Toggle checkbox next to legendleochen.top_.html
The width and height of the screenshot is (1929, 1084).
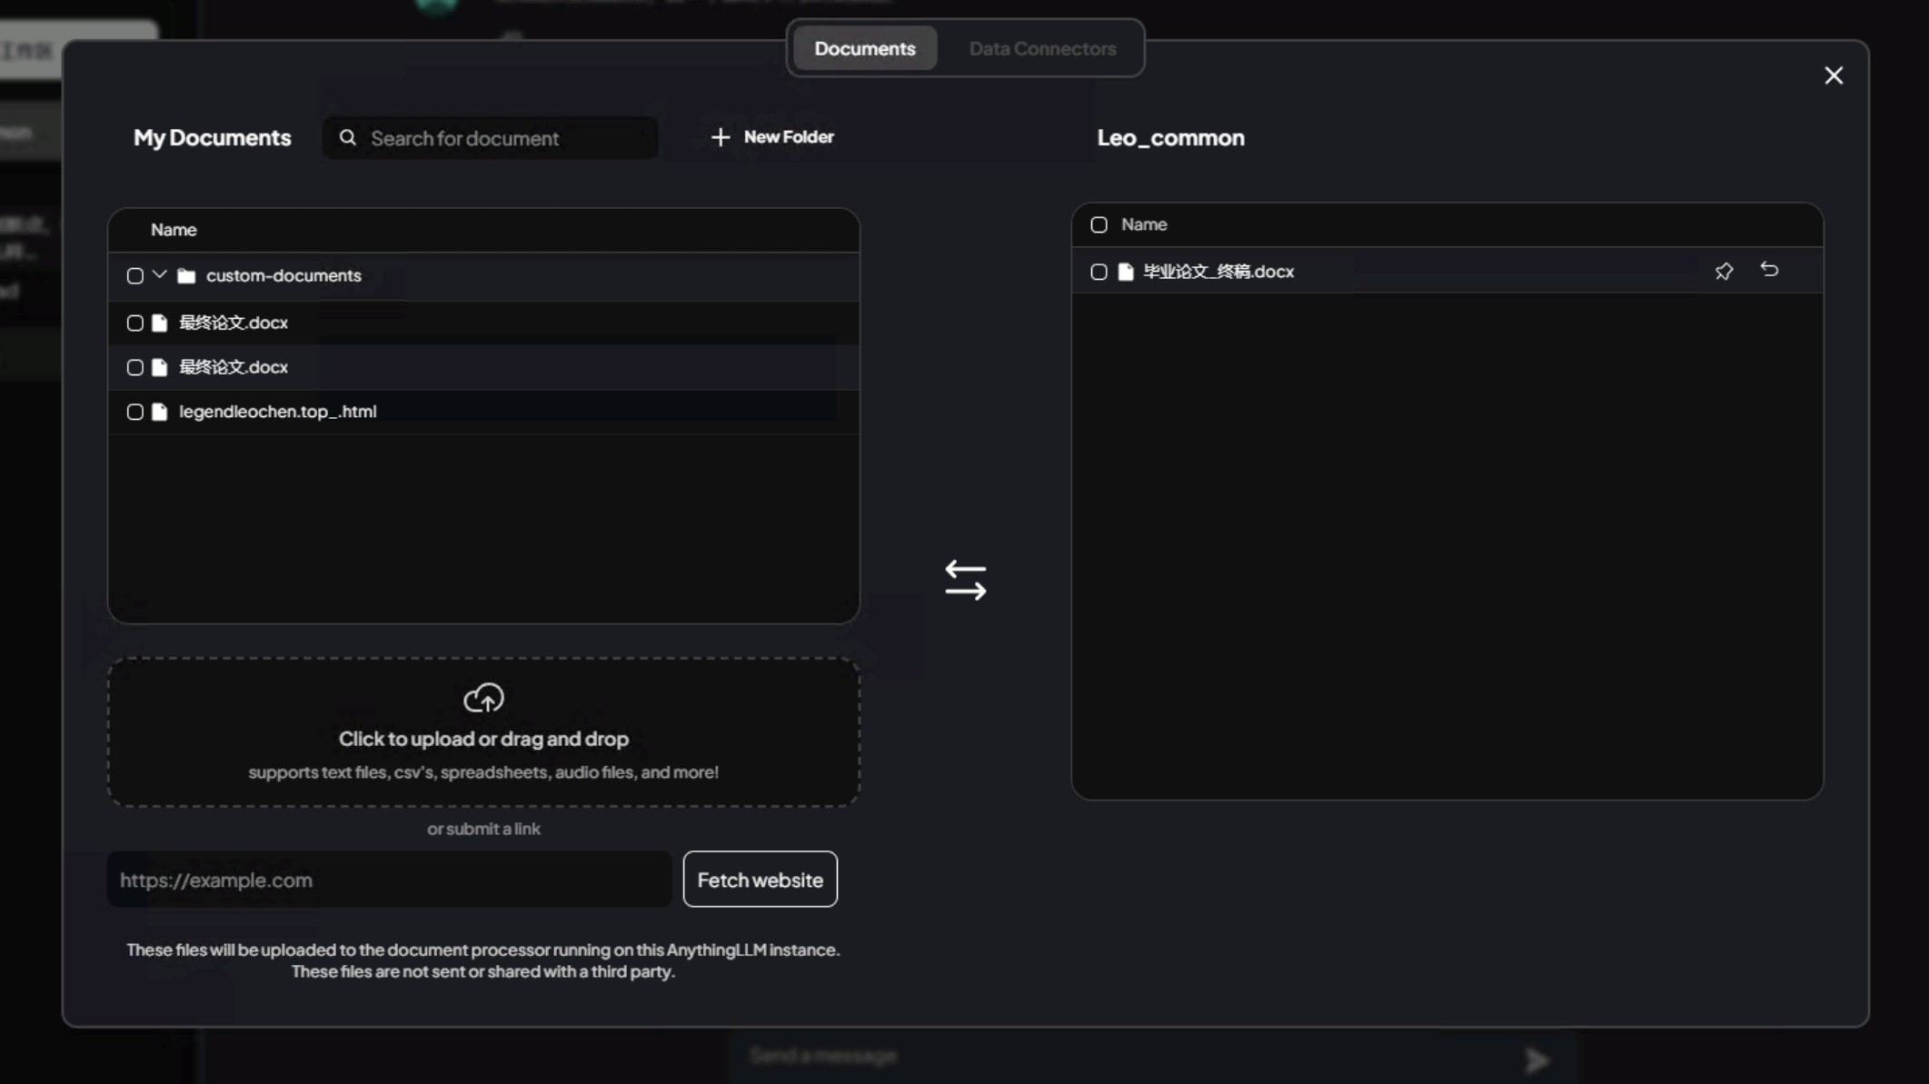[x=133, y=411]
